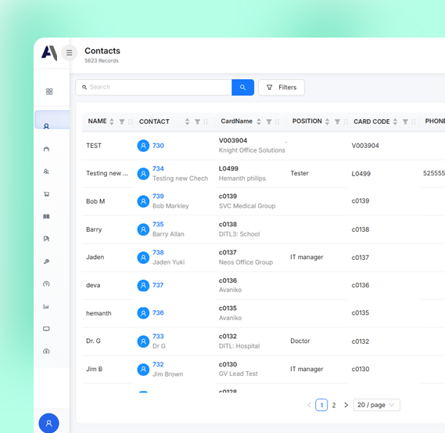445x433 pixels.
Task: Select 'Neos Office Group' cell text
Action: (246, 262)
